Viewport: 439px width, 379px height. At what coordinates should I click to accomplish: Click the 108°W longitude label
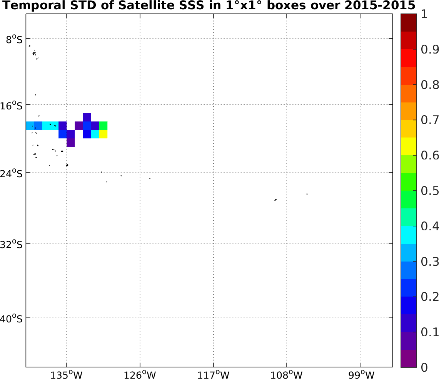(286, 374)
